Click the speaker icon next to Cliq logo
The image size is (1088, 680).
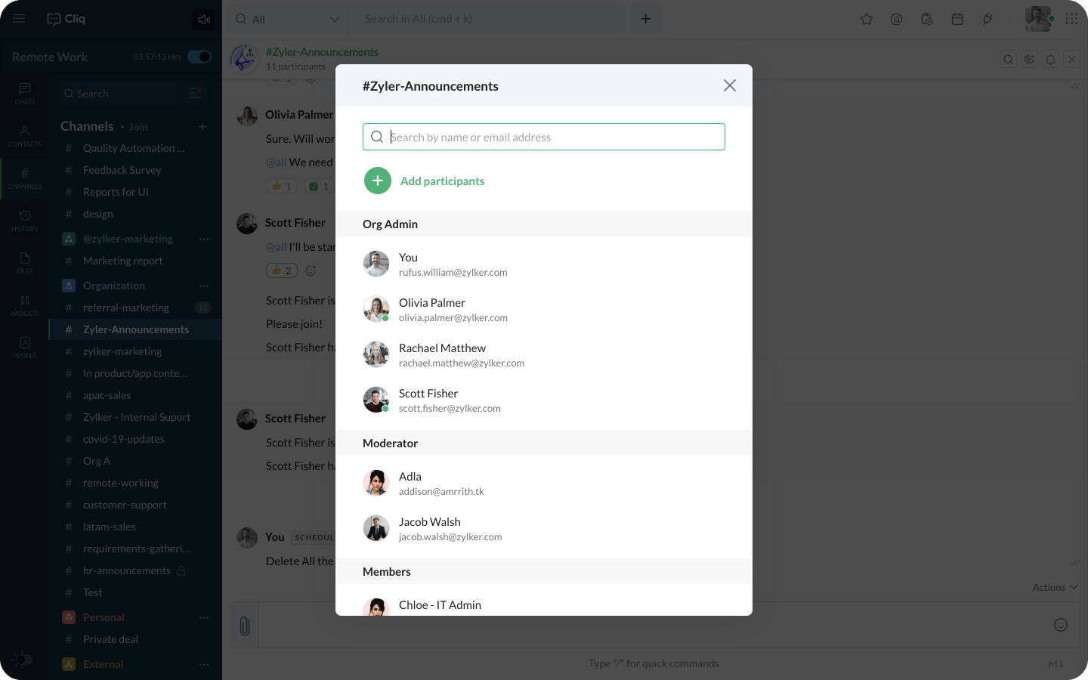[x=203, y=20]
